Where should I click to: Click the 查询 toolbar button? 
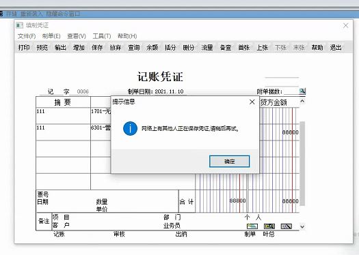pos(134,48)
